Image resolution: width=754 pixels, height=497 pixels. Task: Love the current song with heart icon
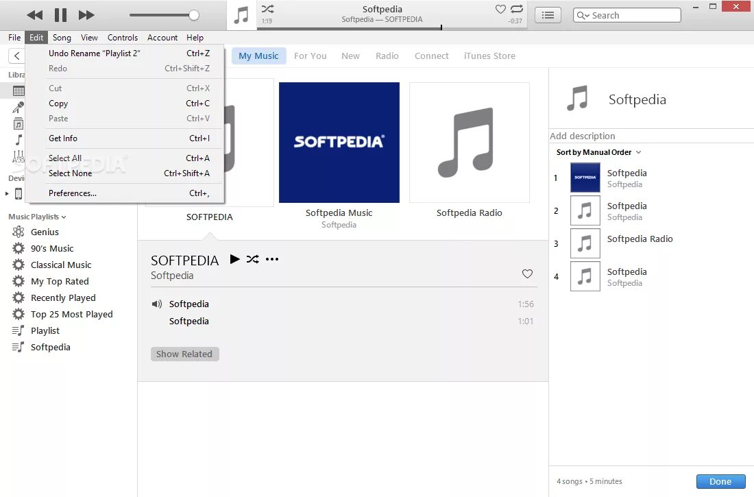[500, 9]
